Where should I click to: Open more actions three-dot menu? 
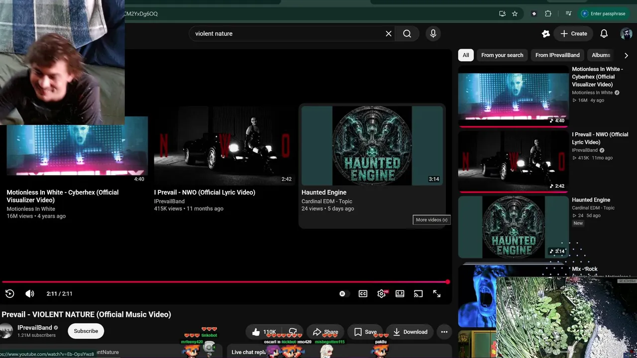coord(444,332)
